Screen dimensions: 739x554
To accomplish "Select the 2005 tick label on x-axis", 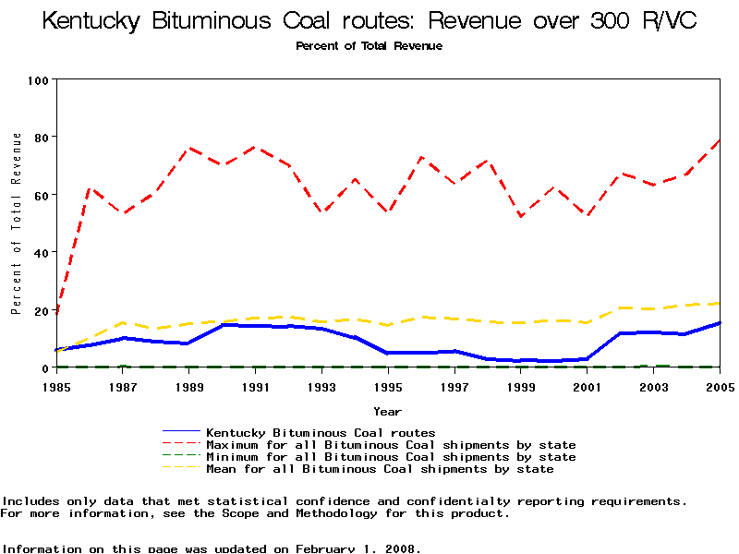I will click(x=719, y=385).
